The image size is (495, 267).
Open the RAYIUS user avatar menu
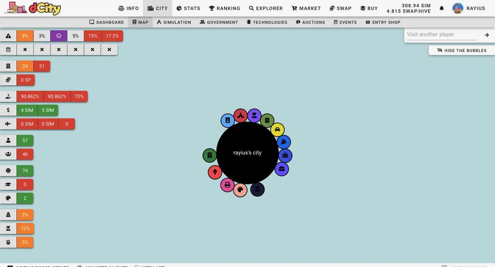469,8
